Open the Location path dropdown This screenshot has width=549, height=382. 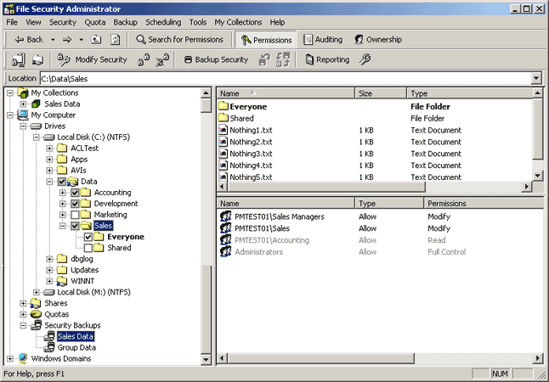[536, 78]
